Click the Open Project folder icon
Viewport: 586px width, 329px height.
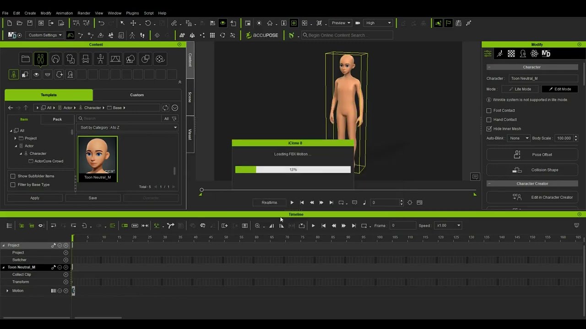(x=19, y=23)
